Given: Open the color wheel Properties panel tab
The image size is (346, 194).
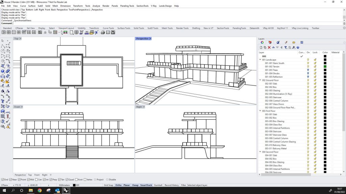Looking at the screenshot, I should [x=262, y=42].
